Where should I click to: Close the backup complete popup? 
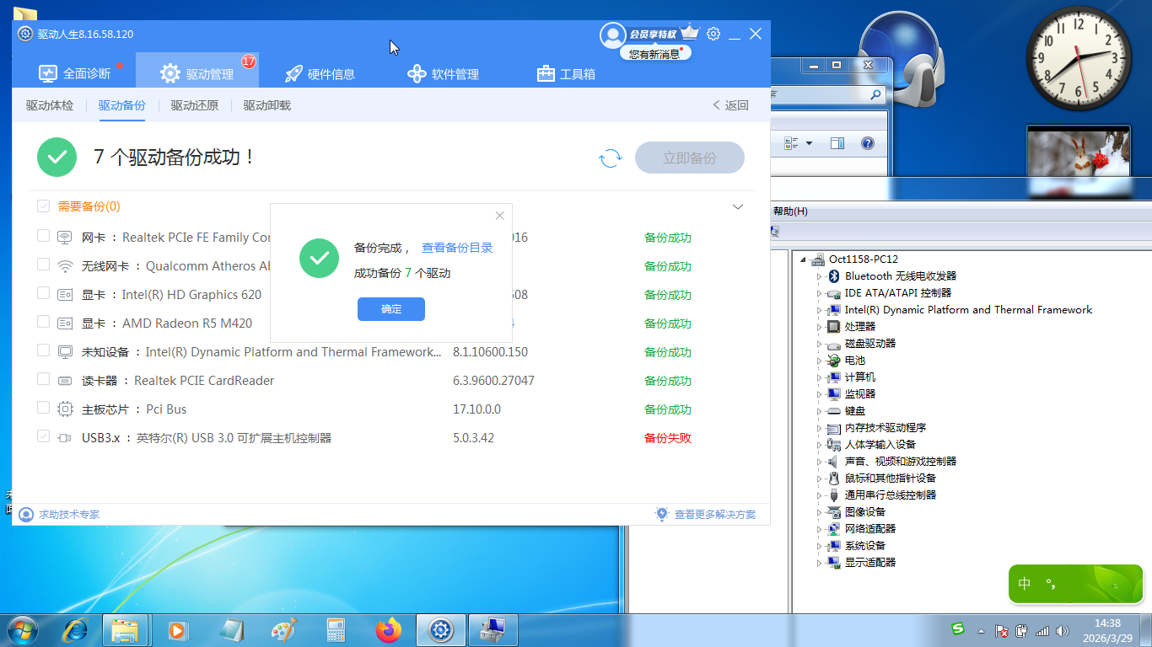(499, 216)
